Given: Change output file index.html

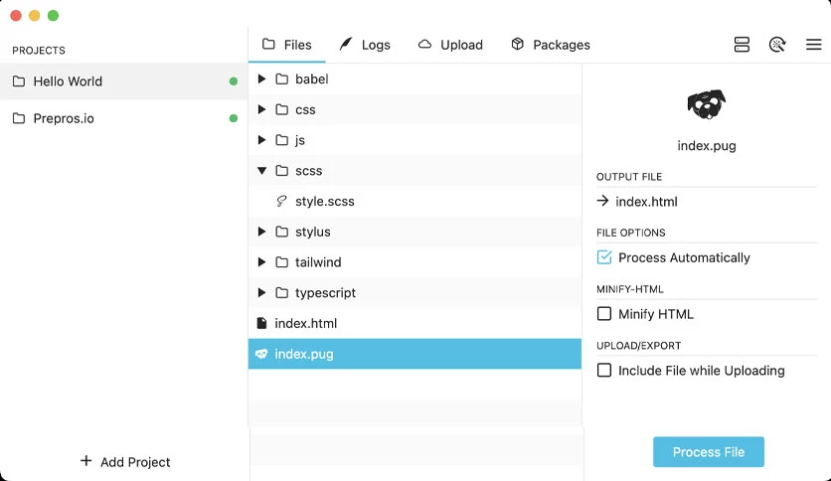Looking at the screenshot, I should tap(646, 202).
